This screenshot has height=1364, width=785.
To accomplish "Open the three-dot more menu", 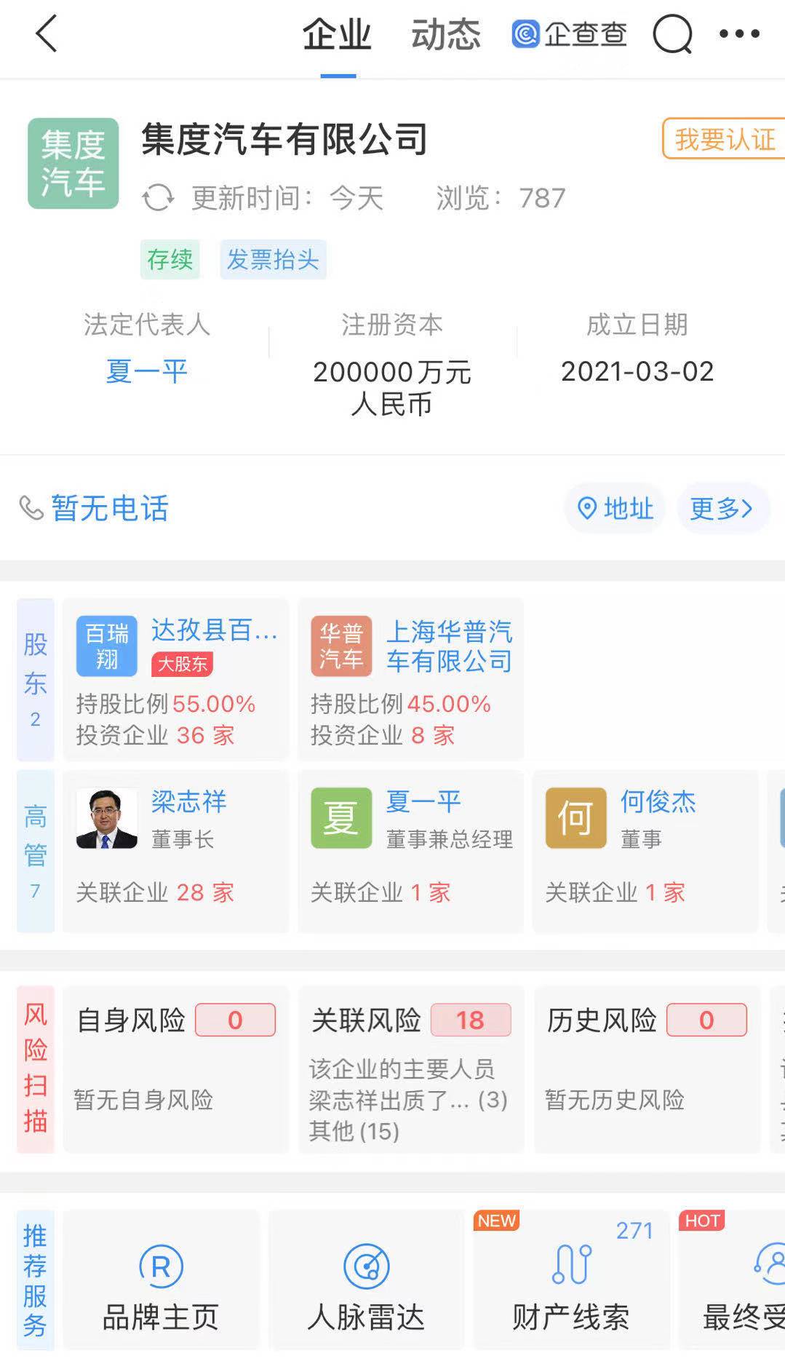I will point(739,33).
